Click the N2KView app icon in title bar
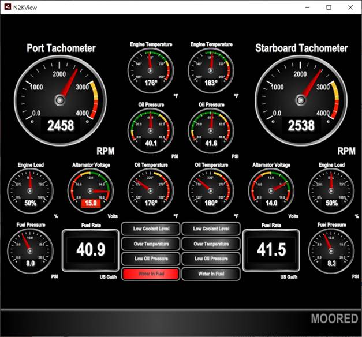The image size is (362, 337). point(7,7)
